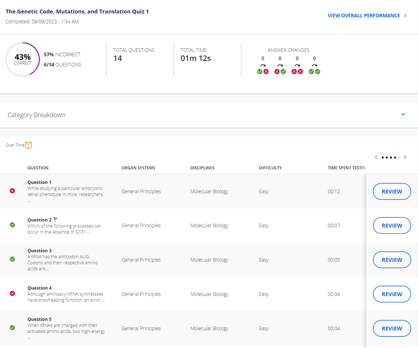Click the green check beside Question 2
The height and width of the screenshot is (348, 418).
(12, 225)
